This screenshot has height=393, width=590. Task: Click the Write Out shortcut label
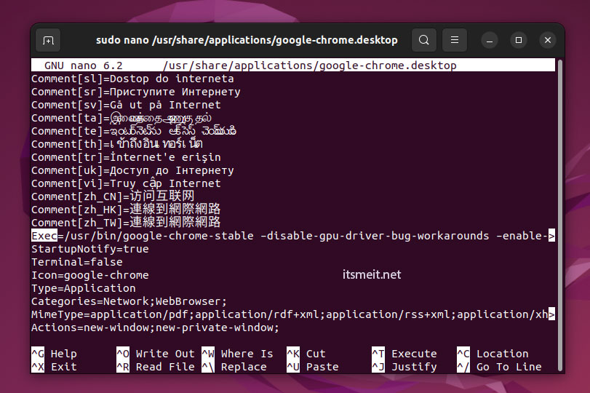165,354
